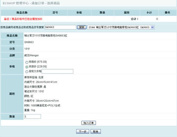The image size is (177, 137).
Task: Click the 操作 column header
Action: click(x=168, y=13)
